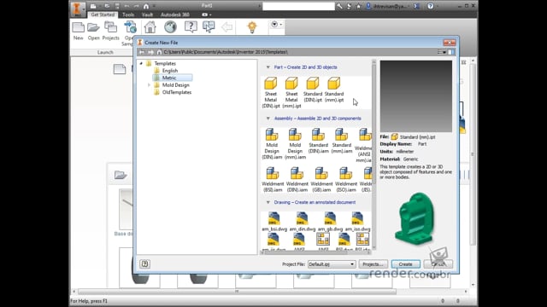Click the Create button
Viewport: 547px width, 307px height.
[x=405, y=264]
